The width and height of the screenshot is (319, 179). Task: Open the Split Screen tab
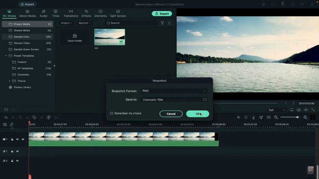(118, 14)
